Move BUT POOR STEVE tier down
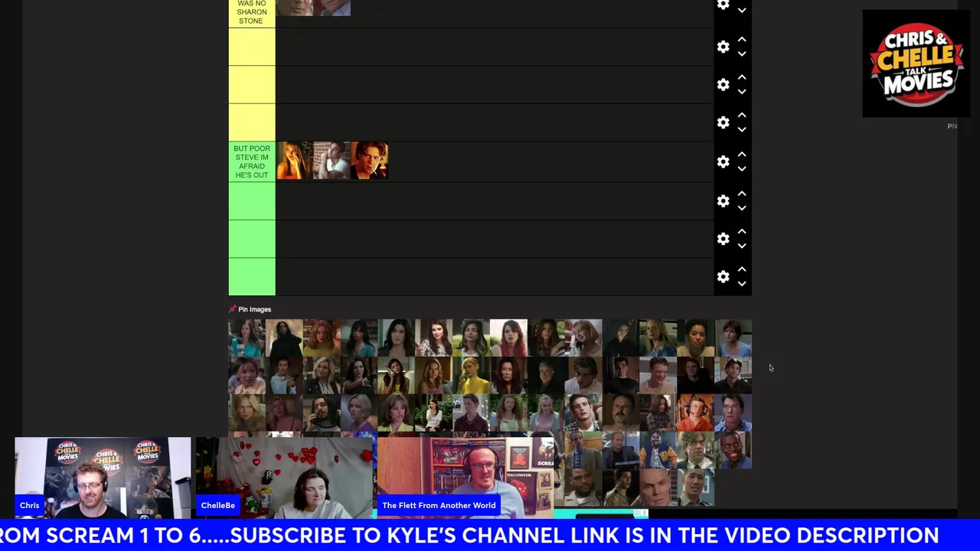The image size is (980, 551). coord(742,168)
